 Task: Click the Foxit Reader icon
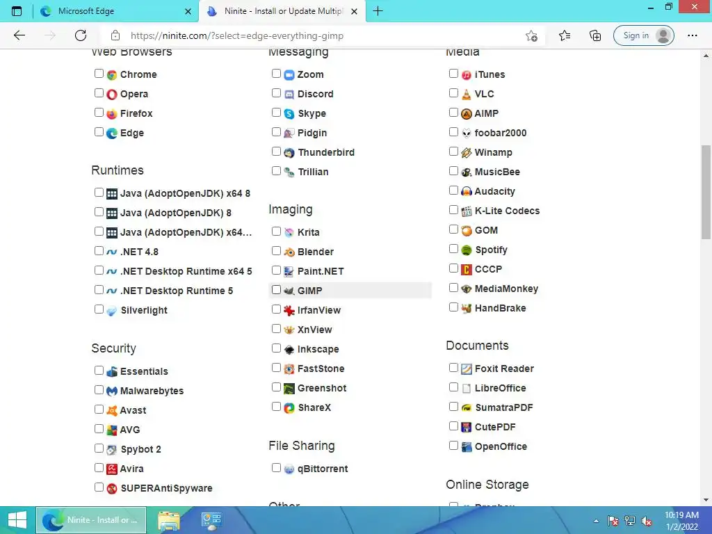coord(467,369)
